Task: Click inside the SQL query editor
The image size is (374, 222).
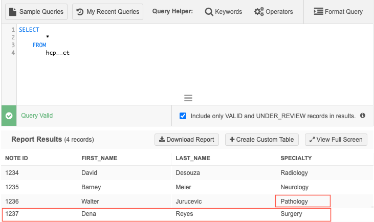Action: tap(194, 66)
